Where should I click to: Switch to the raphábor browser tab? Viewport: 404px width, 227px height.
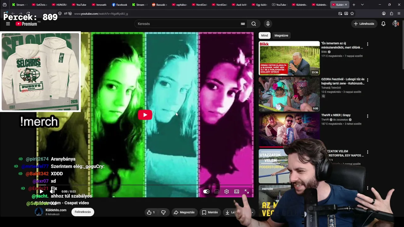pos(180,5)
